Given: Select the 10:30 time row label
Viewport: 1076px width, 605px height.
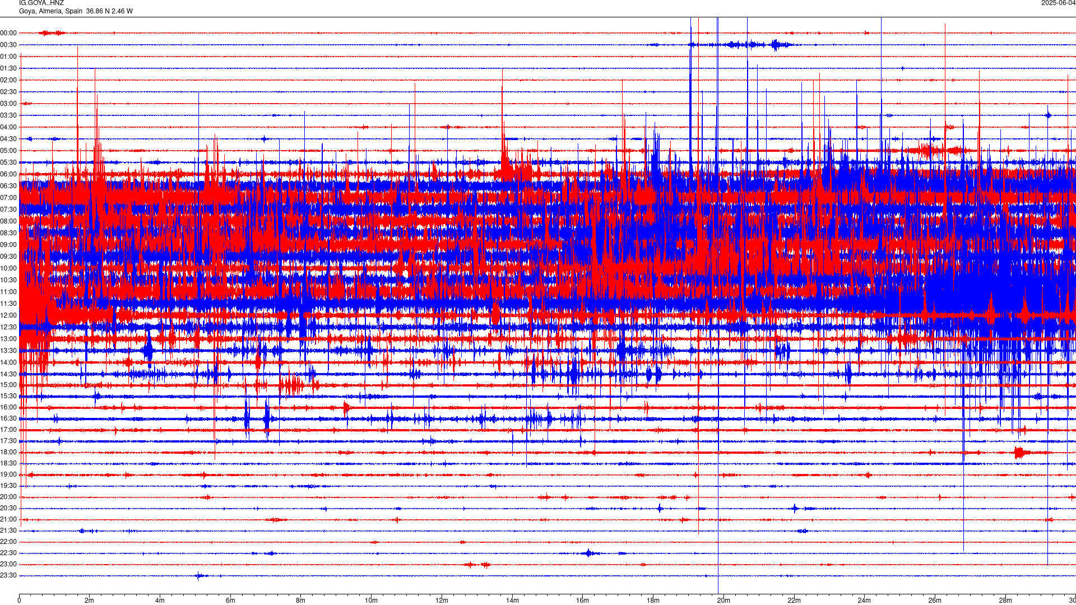Looking at the screenshot, I should pos(8,280).
